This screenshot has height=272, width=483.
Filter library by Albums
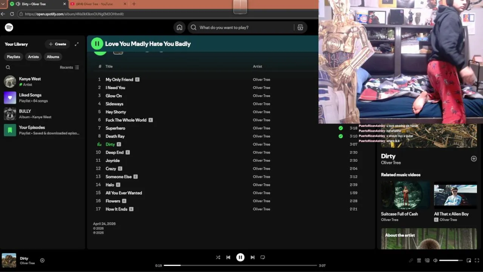pos(53,57)
